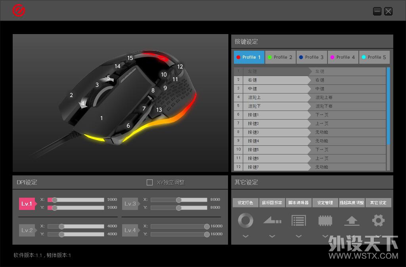Select row 11 按键6 in key list
The width and height of the screenshot is (406, 267).
click(x=310, y=158)
